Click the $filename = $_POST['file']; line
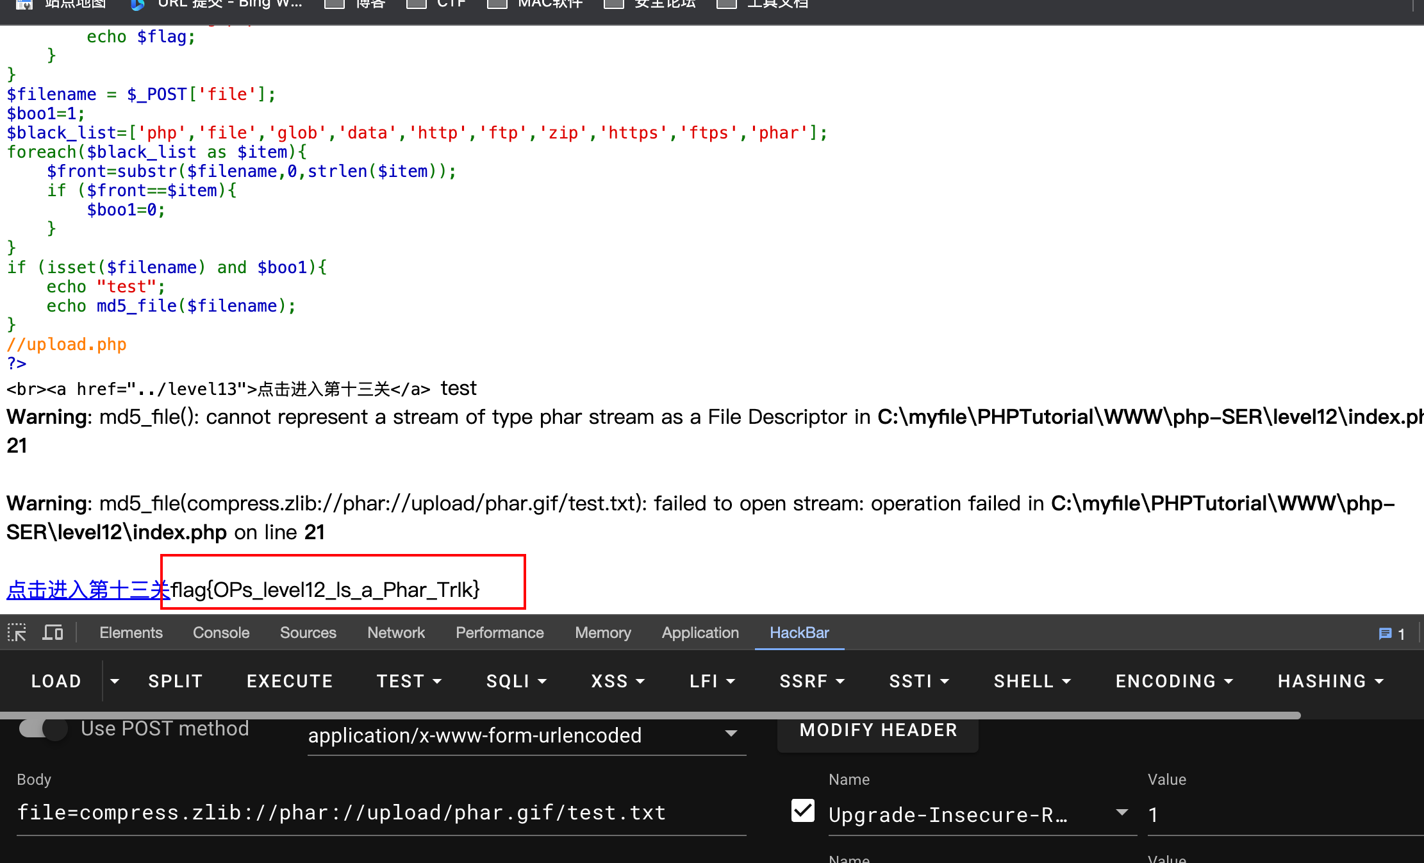This screenshot has height=863, width=1424. (141, 94)
